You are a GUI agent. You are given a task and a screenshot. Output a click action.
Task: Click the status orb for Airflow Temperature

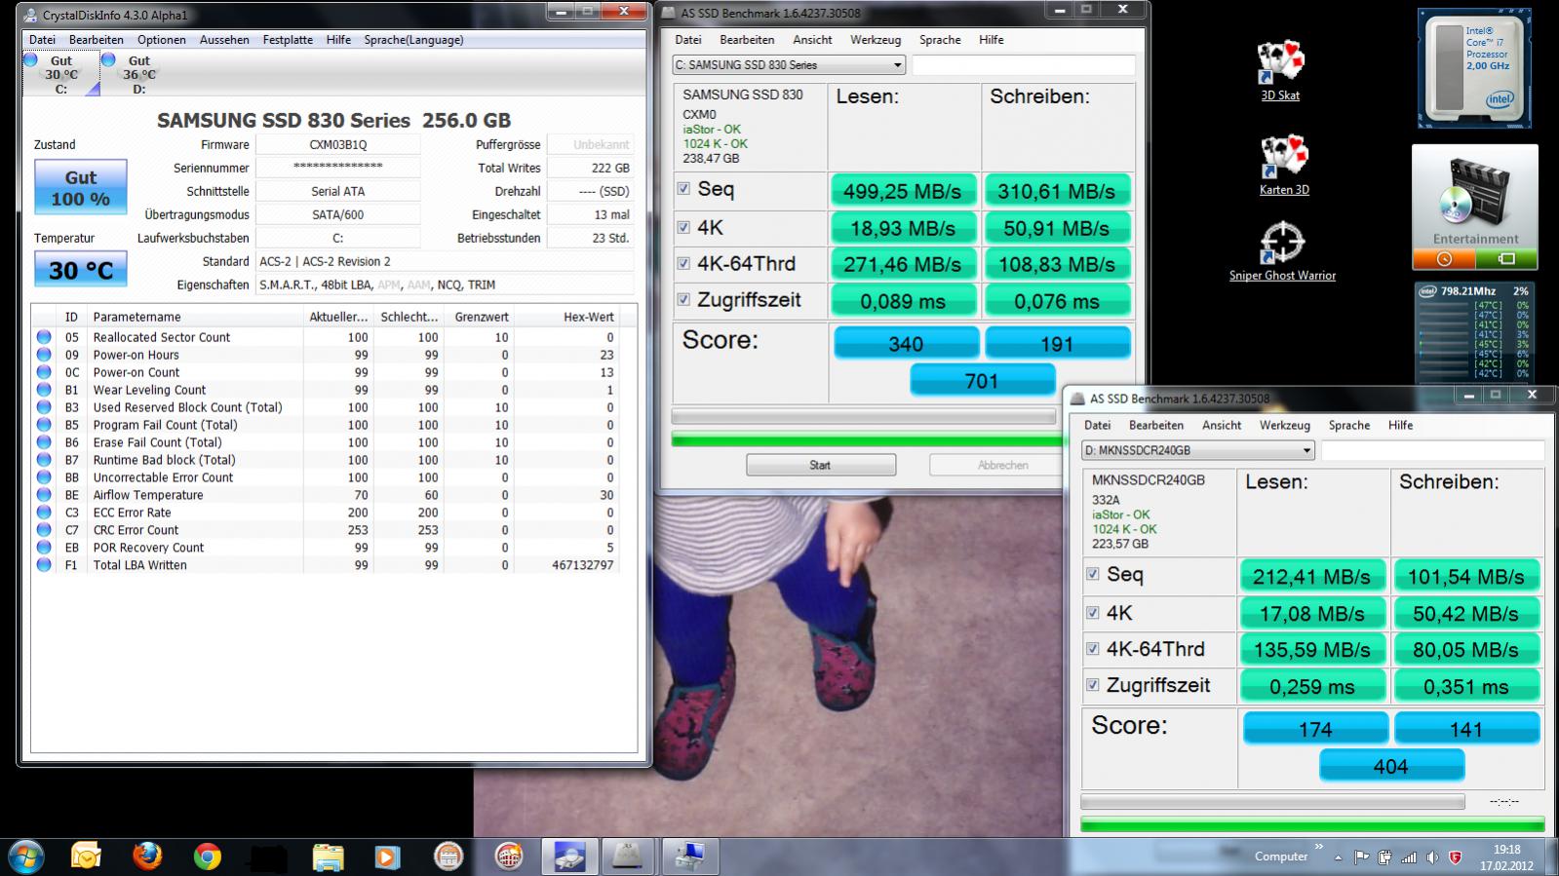pyautogui.click(x=44, y=495)
